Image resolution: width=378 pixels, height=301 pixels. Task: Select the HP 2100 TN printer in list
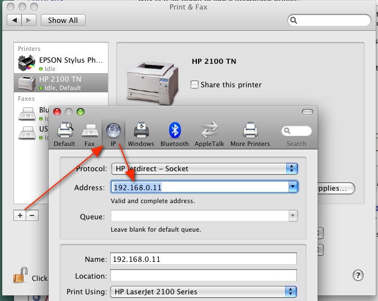pyautogui.click(x=61, y=83)
